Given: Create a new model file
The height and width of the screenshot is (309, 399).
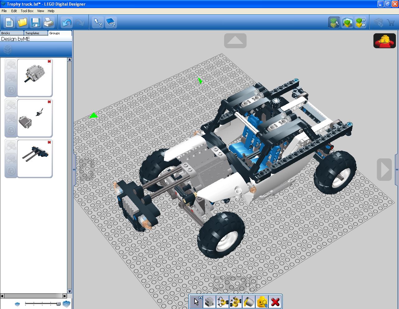Looking at the screenshot, I should click(9, 22).
